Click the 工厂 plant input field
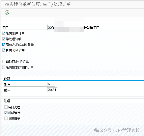Viewport: 144px width, 136px height. coord(51,27)
